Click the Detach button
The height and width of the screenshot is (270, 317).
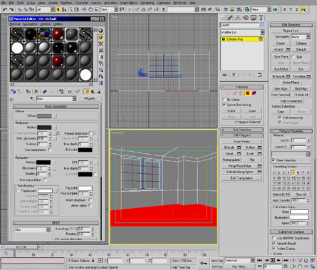pyautogui.click(x=301, y=49)
